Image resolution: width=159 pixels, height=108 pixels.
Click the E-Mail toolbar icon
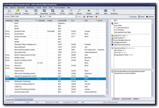[x=71, y=11]
